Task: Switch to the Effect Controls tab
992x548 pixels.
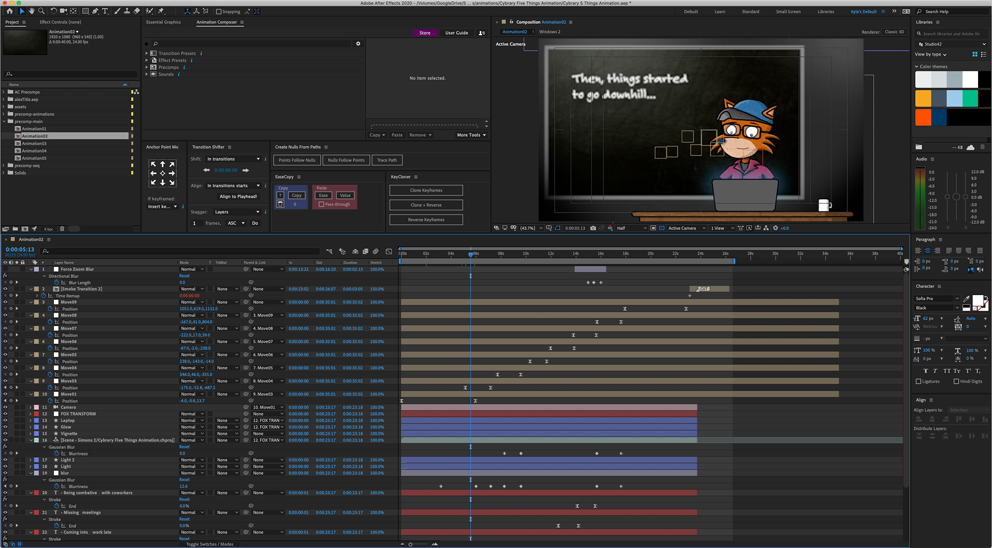Action: tap(60, 22)
